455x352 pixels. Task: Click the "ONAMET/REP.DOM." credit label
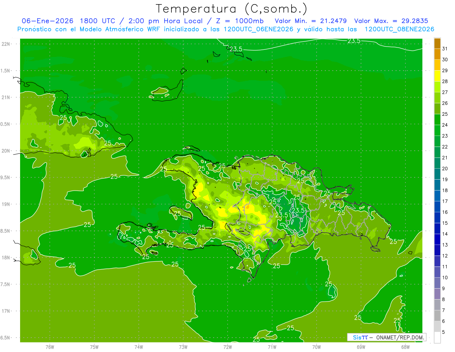pyautogui.click(x=400, y=337)
